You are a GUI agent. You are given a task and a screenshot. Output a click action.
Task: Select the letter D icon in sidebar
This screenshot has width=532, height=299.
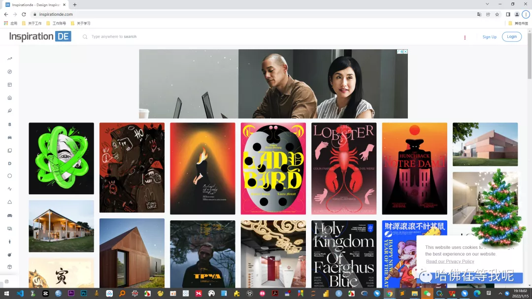click(10, 163)
